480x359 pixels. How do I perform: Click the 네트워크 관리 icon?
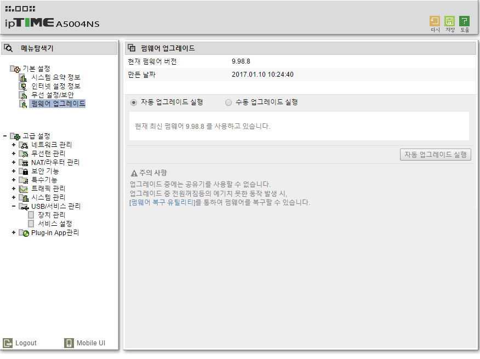coord(24,145)
